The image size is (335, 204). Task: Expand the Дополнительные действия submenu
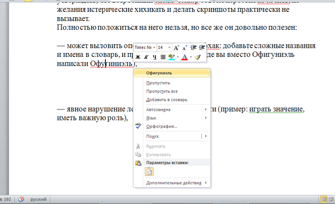pos(173,183)
